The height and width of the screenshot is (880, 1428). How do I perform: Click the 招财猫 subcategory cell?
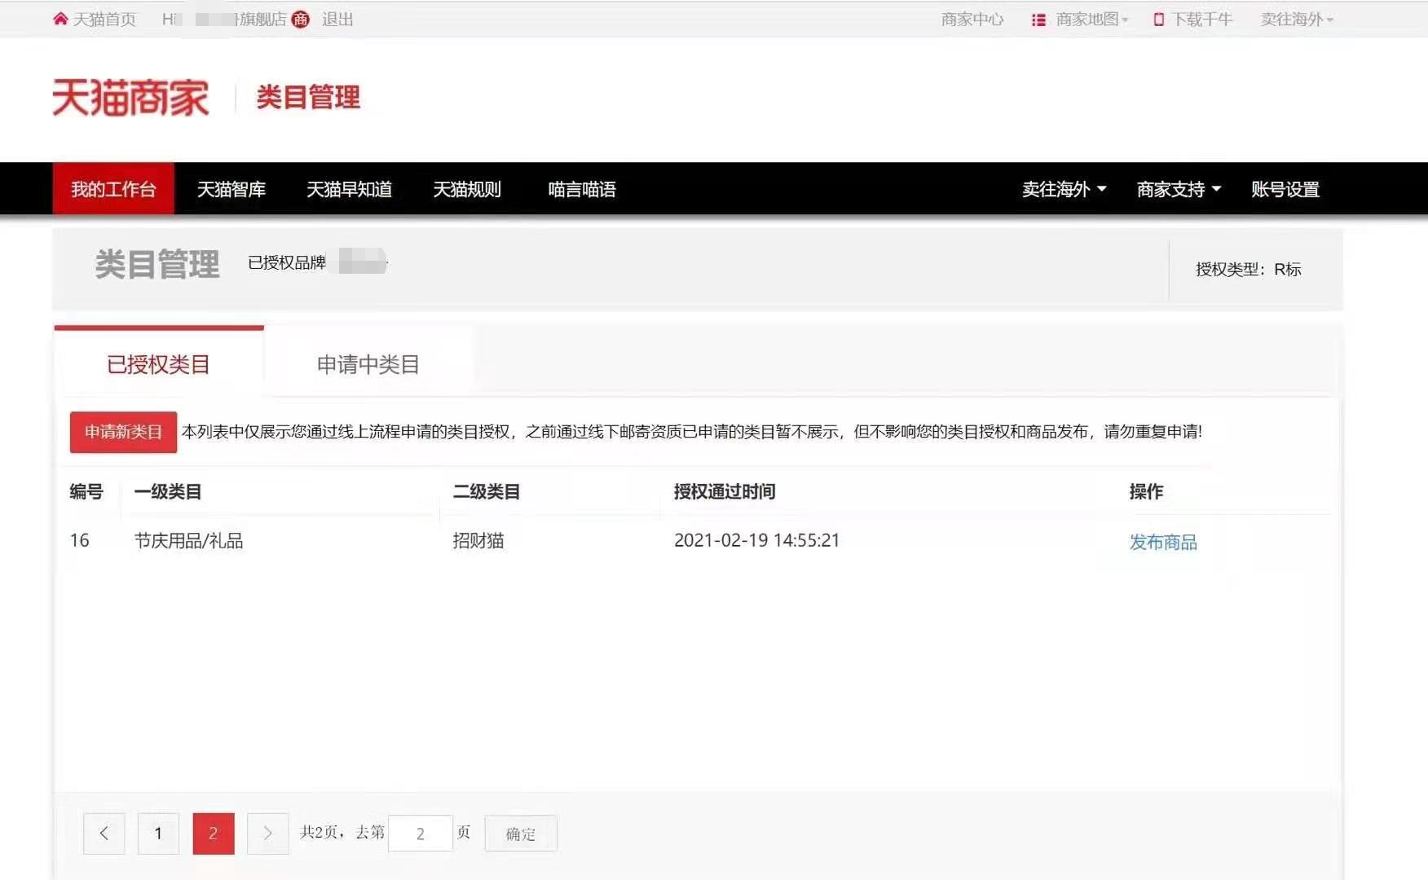click(478, 541)
